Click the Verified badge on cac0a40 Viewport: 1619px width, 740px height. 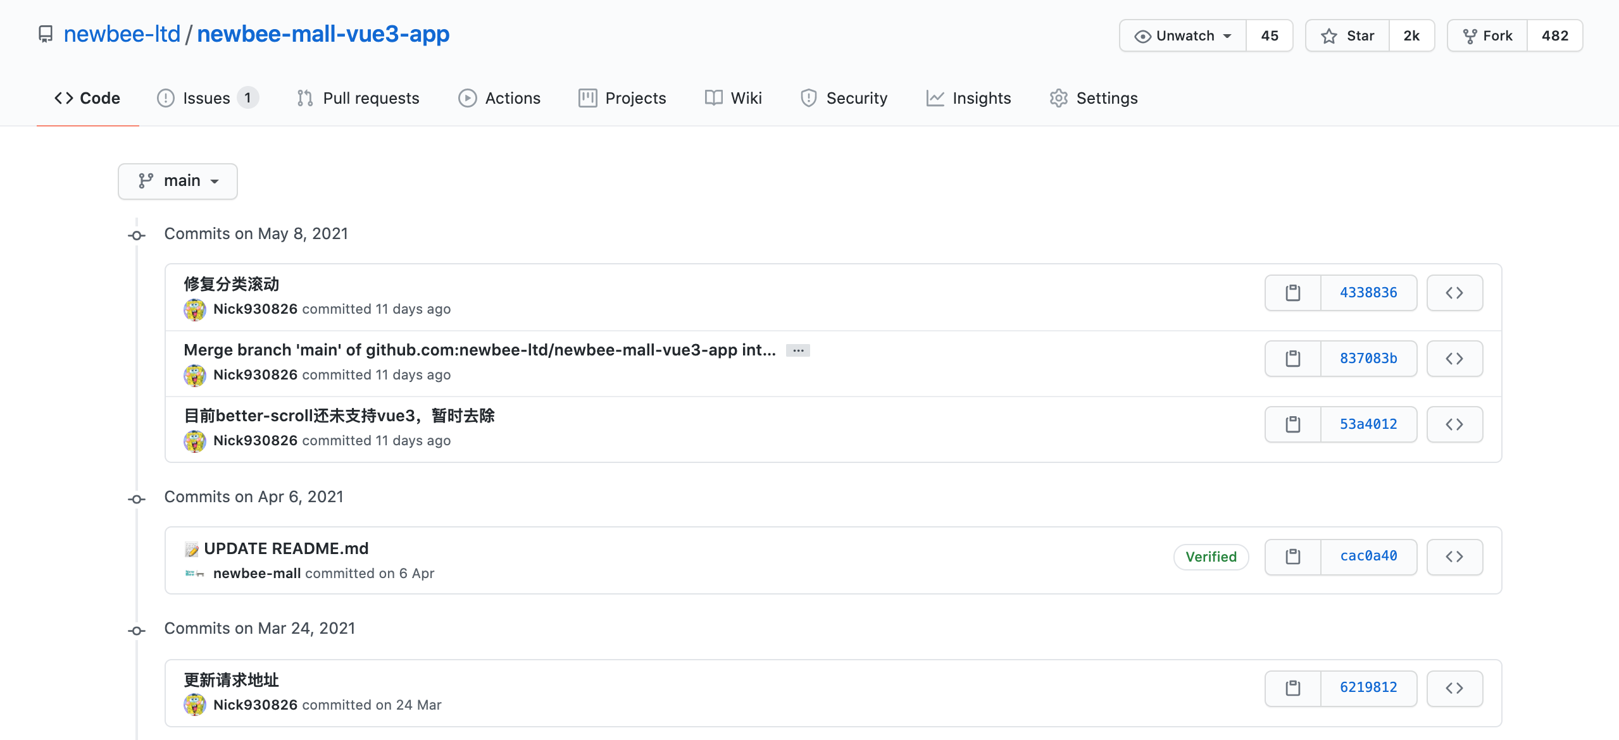click(x=1211, y=557)
